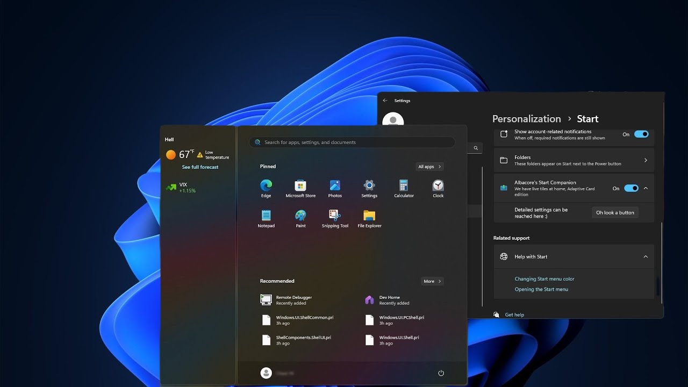Launch Microsoft Store pinned app
Image resolution: width=688 pixels, height=387 pixels.
(x=300, y=189)
